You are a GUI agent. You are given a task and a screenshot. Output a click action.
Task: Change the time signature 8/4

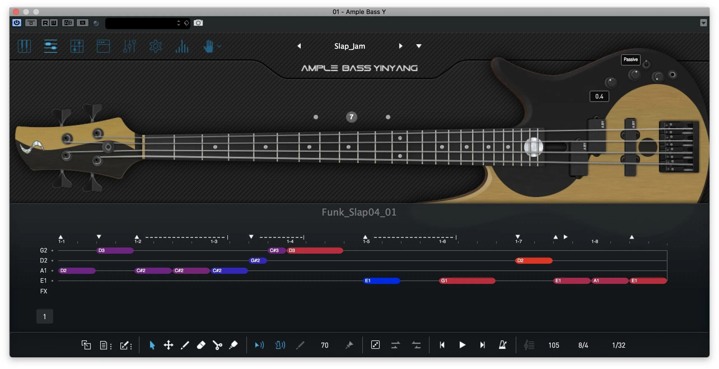pyautogui.click(x=583, y=345)
